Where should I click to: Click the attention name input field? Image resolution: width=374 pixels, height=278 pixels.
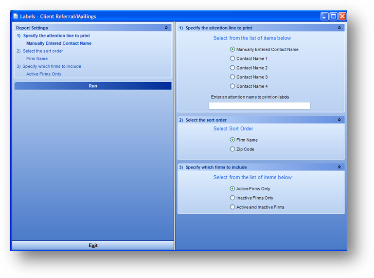259,106
